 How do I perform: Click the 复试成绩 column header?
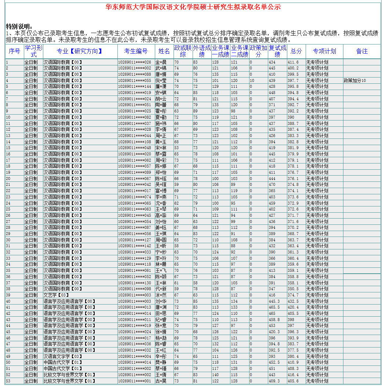[277, 51]
